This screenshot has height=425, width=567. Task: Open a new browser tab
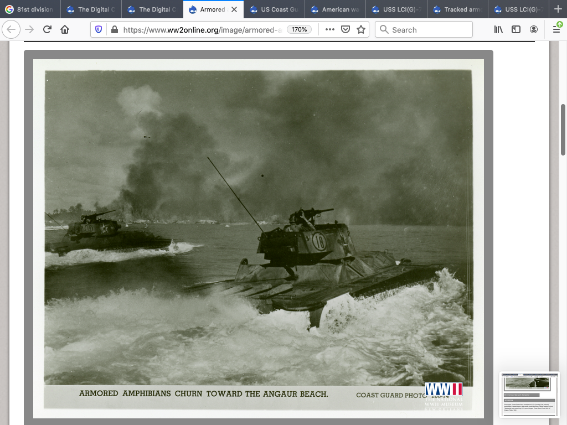[x=558, y=9]
